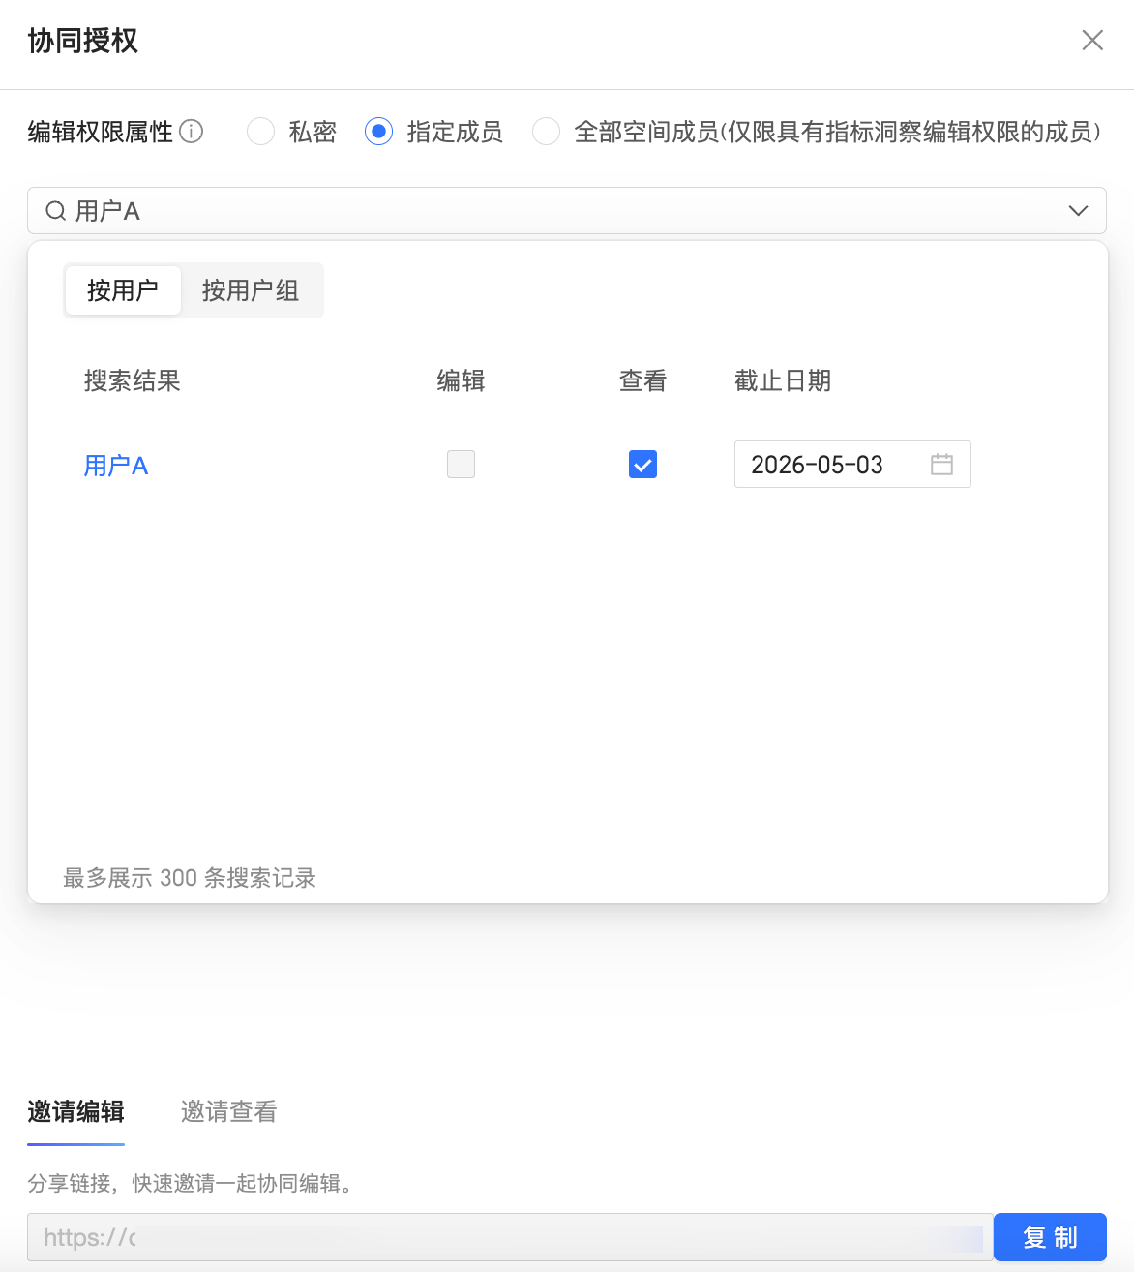This screenshot has height=1272, width=1134.
Task: Switch to the 按用户组 tab
Action: click(251, 290)
